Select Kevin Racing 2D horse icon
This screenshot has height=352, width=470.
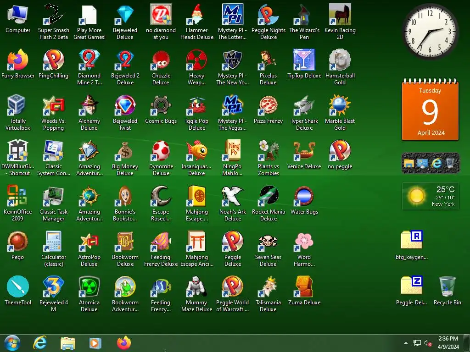(340, 14)
